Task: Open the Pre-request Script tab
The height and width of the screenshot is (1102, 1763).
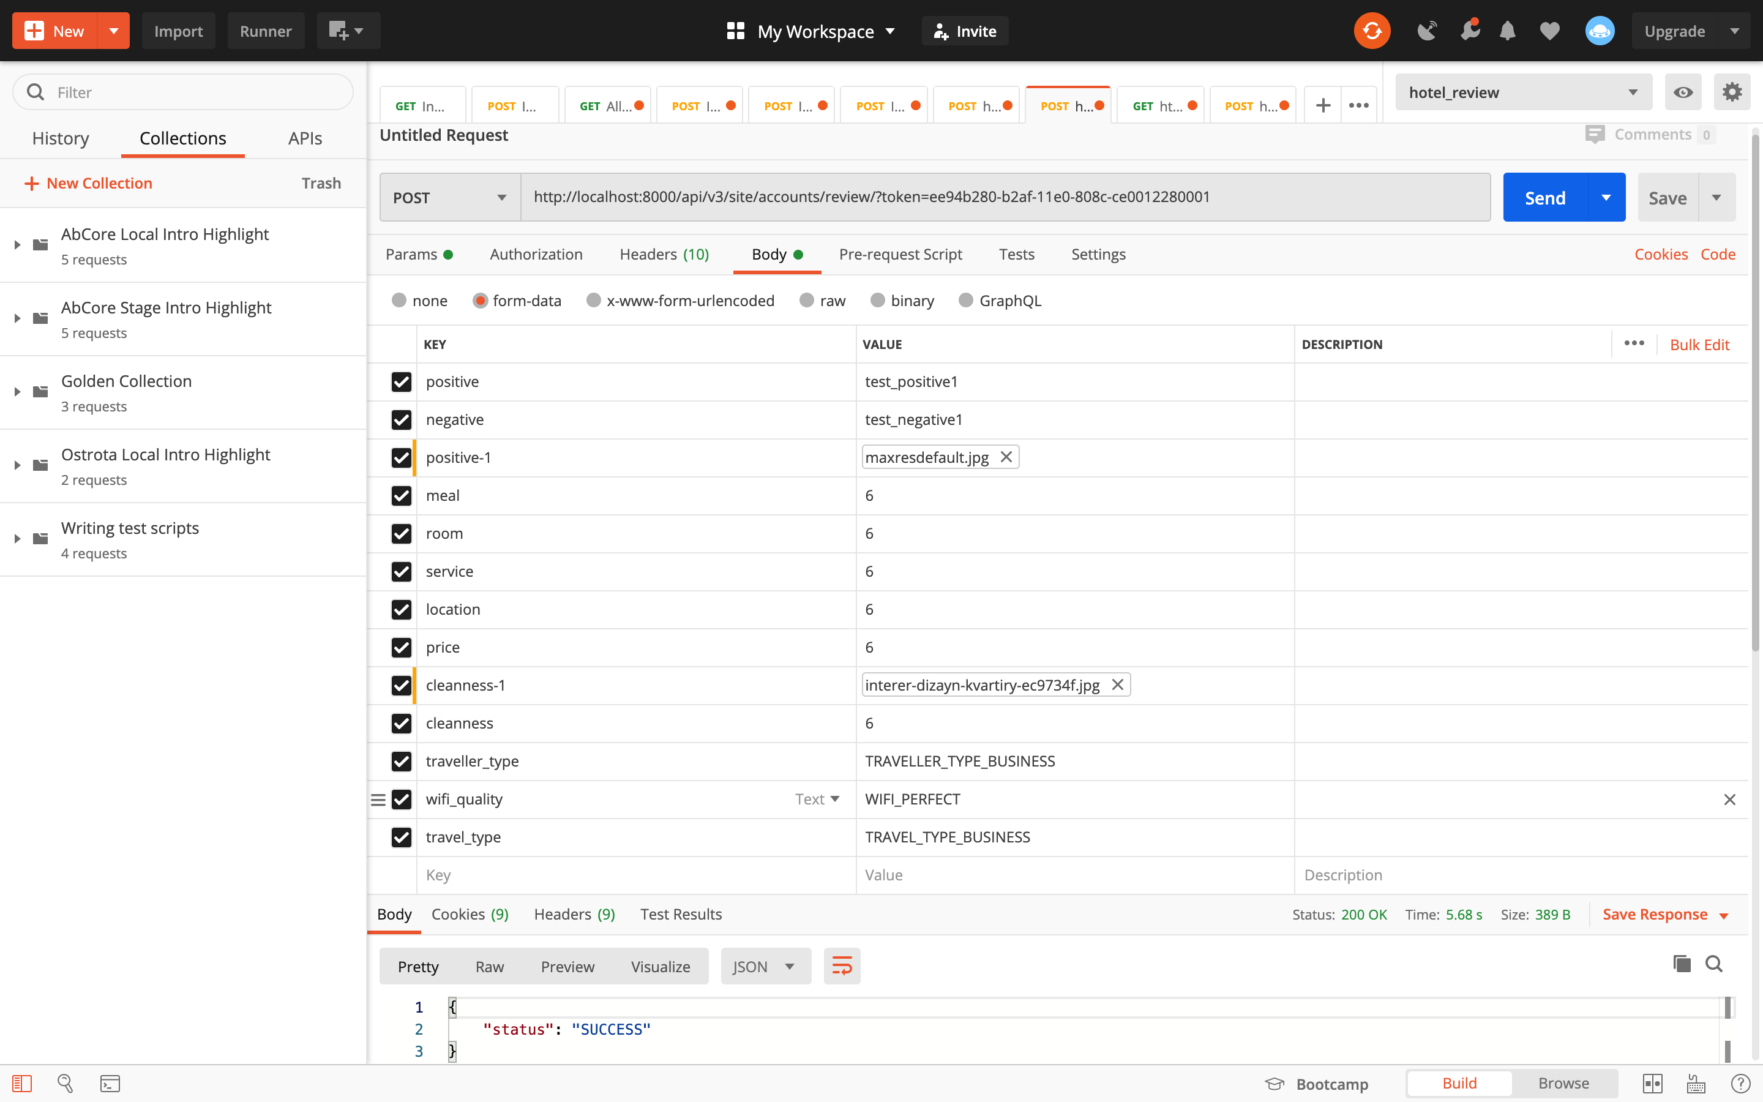Action: (900, 253)
